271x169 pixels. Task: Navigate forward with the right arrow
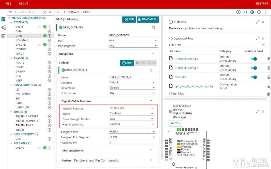[64, 12]
